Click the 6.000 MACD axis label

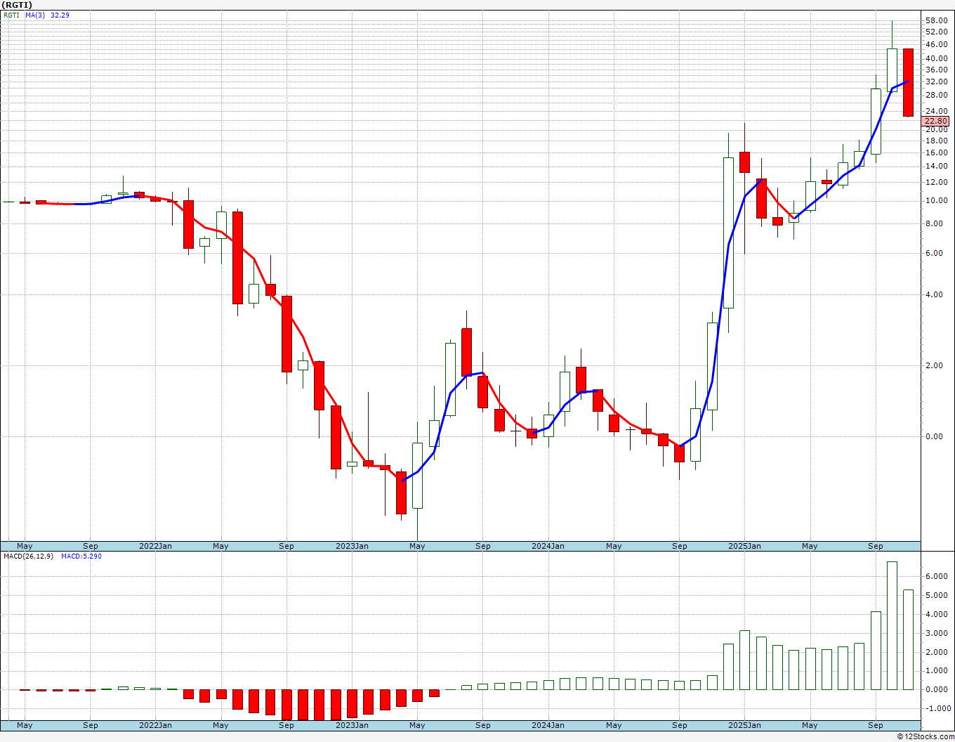(937, 576)
